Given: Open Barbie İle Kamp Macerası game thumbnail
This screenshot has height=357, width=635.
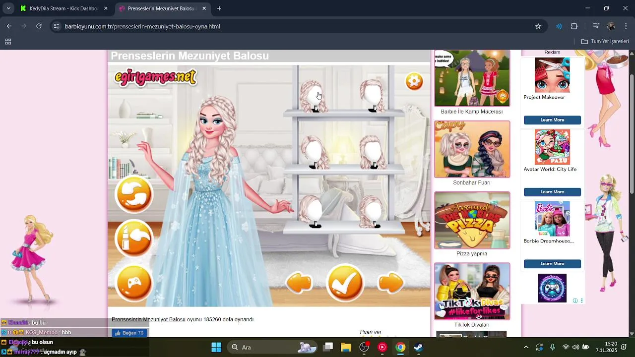Looking at the screenshot, I should click(472, 78).
